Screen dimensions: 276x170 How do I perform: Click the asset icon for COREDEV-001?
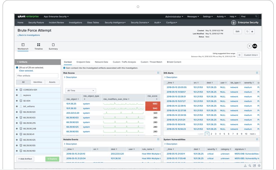tap(21, 90)
